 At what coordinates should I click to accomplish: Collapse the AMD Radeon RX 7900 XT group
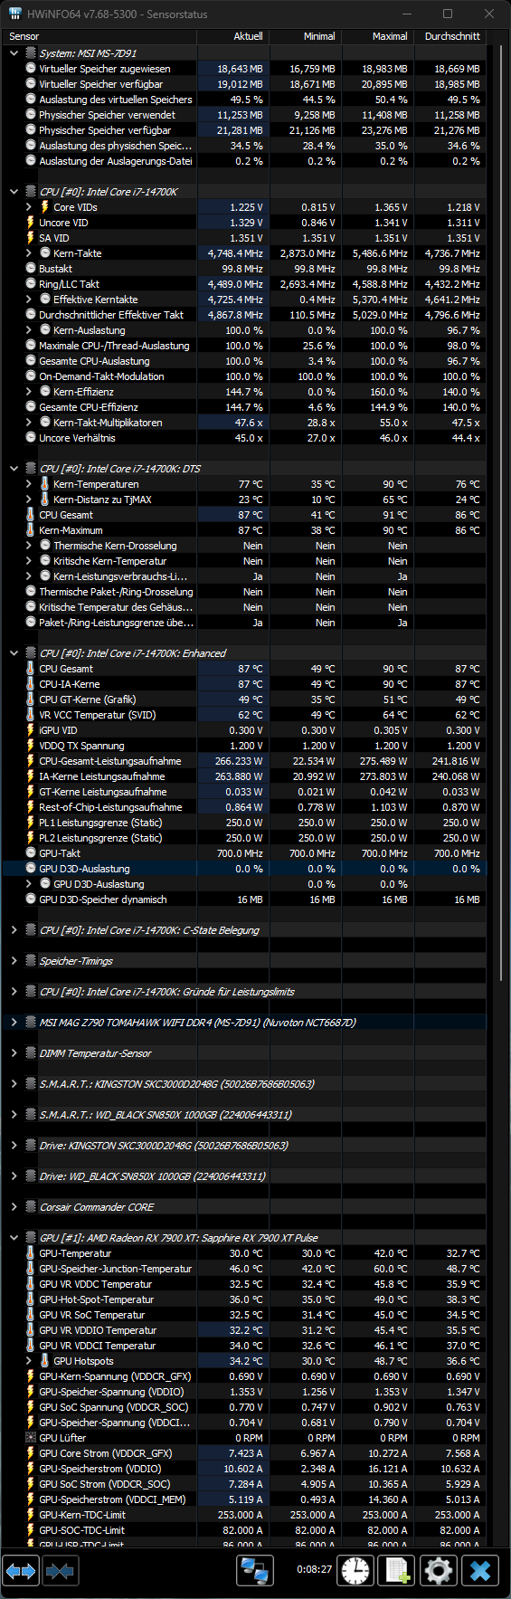14,1238
